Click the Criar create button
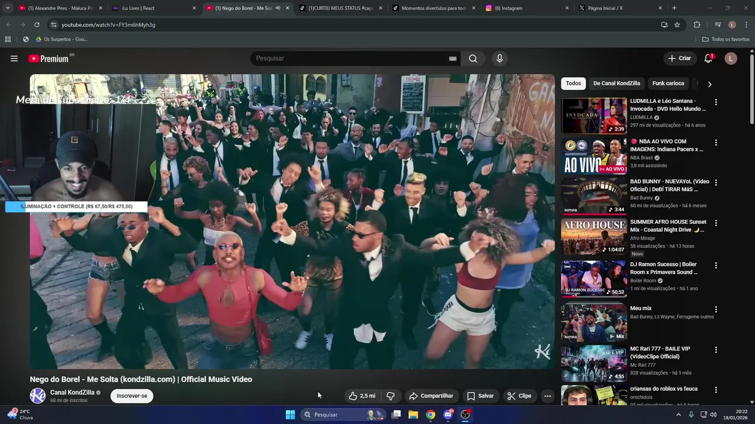Screen dimensions: 755x424 click(679, 58)
